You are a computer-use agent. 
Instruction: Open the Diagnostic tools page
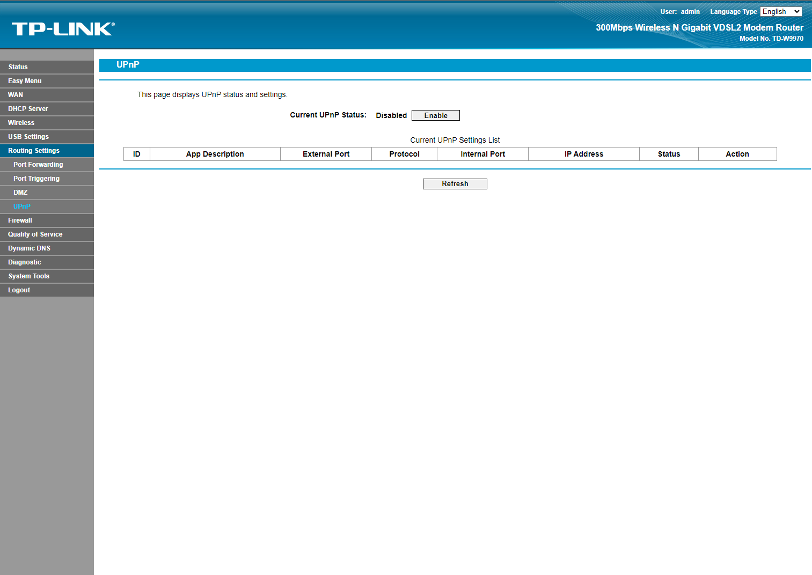click(x=24, y=262)
